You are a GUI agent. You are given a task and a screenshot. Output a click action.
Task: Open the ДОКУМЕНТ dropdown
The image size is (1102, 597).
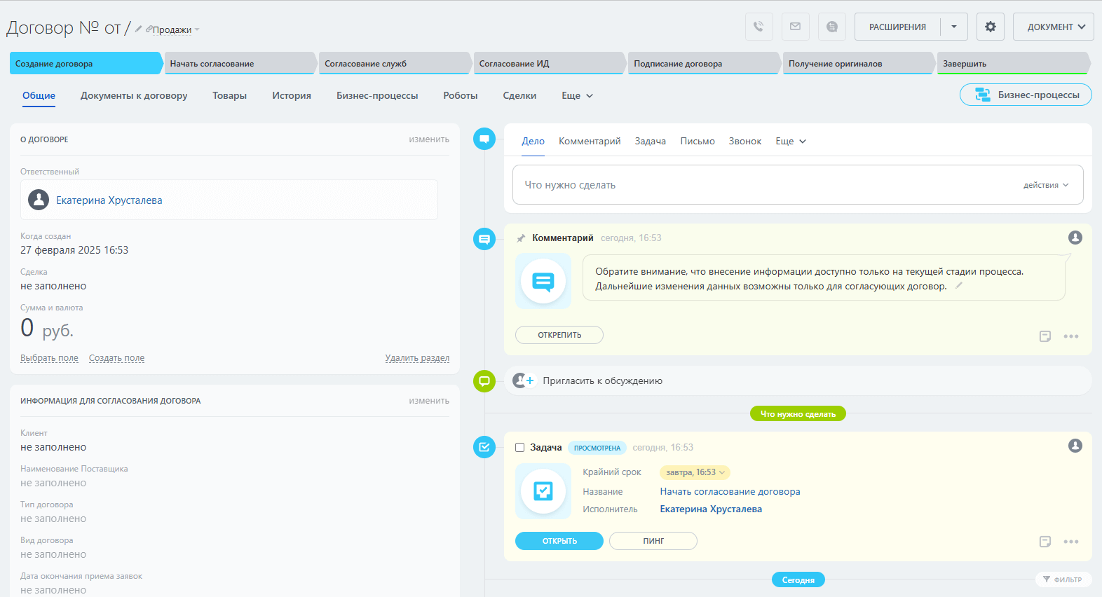pyautogui.click(x=1053, y=27)
